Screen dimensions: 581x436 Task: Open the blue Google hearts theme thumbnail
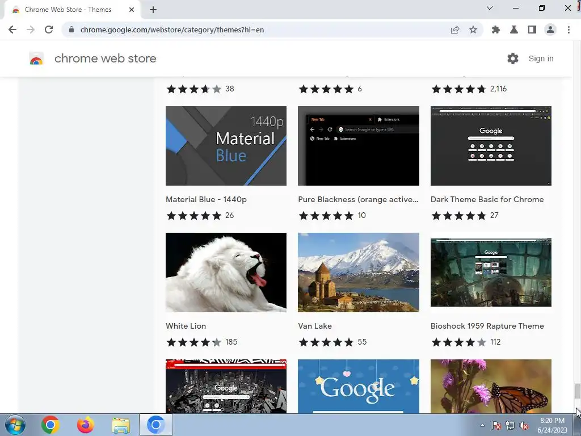359,386
